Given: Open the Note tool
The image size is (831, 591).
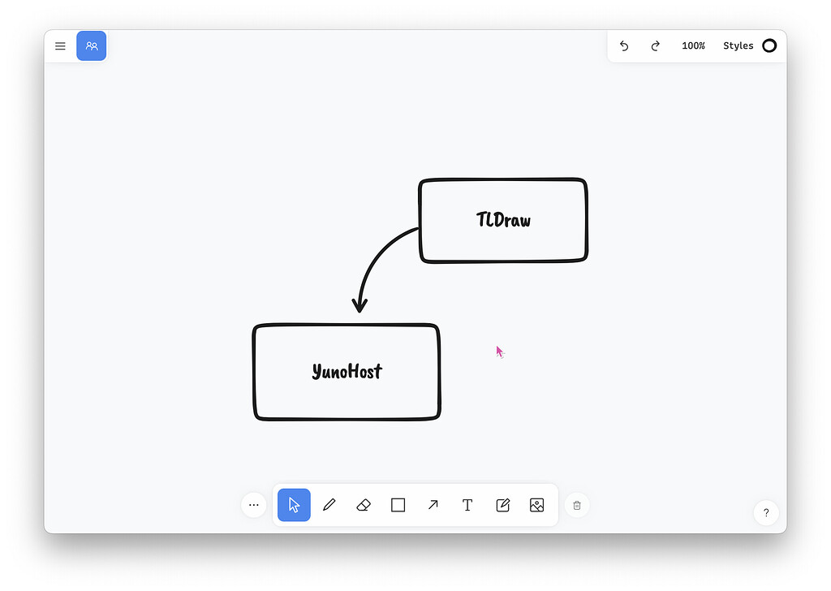Looking at the screenshot, I should pyautogui.click(x=502, y=505).
